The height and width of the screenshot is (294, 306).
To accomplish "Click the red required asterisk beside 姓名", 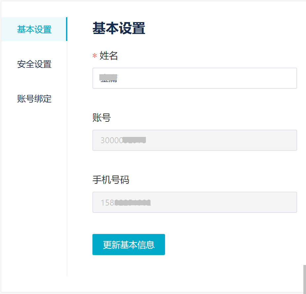I will [x=95, y=56].
